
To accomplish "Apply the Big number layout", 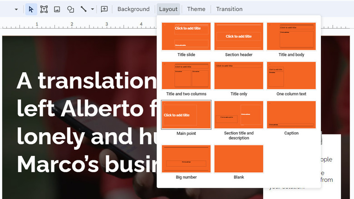I will click(186, 159).
